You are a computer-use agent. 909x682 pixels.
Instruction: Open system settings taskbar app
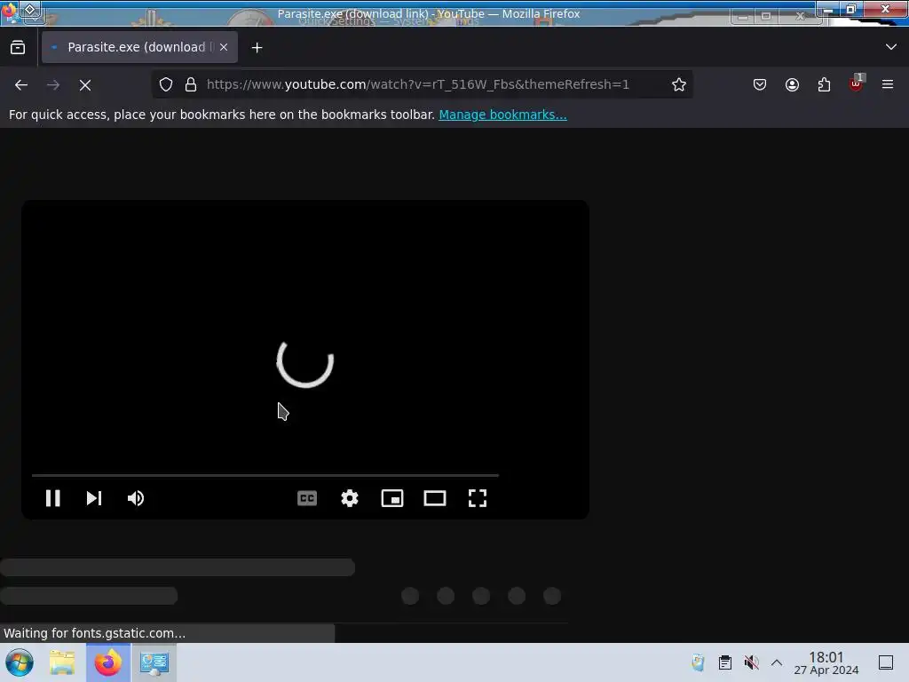coord(154,662)
